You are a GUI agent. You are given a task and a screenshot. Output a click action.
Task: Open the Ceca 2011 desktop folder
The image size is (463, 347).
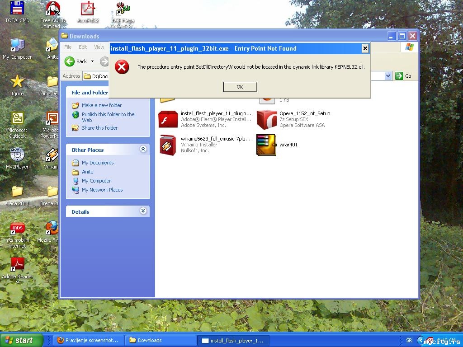tap(17, 195)
